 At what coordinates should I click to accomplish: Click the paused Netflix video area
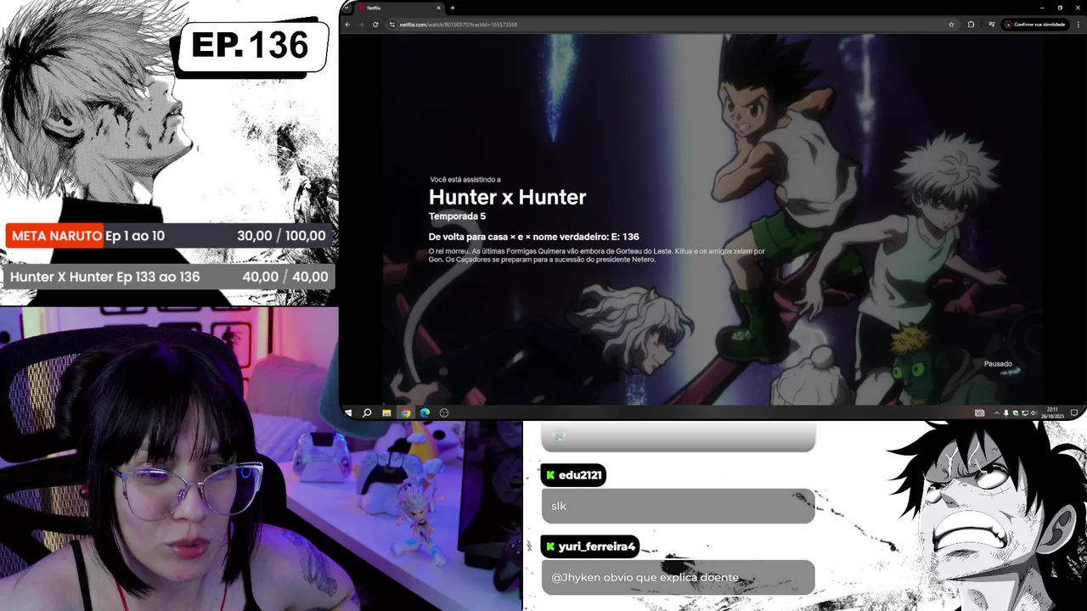[713, 219]
